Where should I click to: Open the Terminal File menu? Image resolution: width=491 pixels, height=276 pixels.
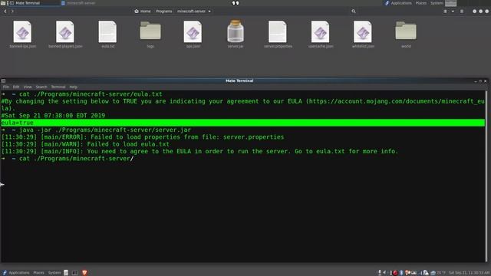pyautogui.click(x=6, y=87)
